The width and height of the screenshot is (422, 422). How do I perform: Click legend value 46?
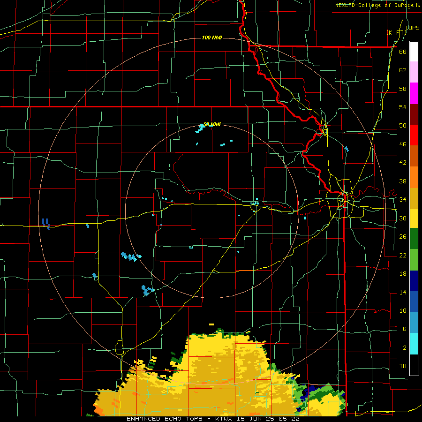point(403,144)
